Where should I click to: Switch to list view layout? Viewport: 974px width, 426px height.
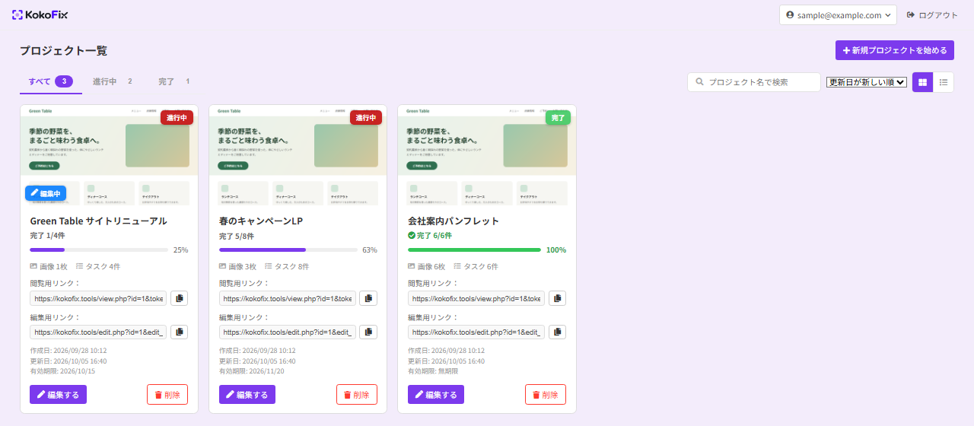tap(944, 82)
